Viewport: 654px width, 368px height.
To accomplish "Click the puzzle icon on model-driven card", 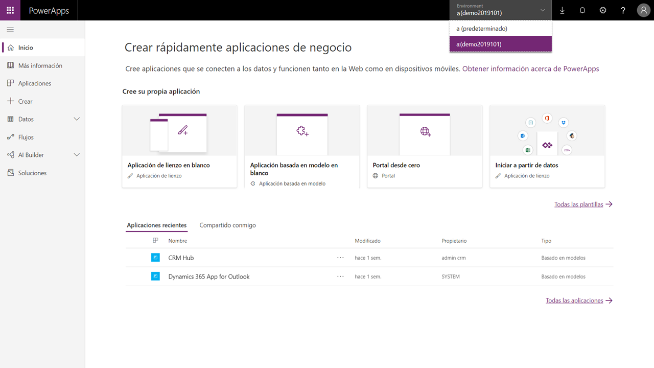I will (302, 131).
